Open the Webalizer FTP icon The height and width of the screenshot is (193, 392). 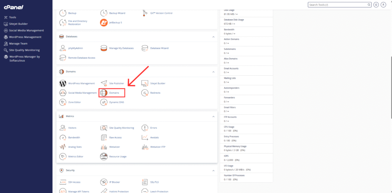point(145,147)
